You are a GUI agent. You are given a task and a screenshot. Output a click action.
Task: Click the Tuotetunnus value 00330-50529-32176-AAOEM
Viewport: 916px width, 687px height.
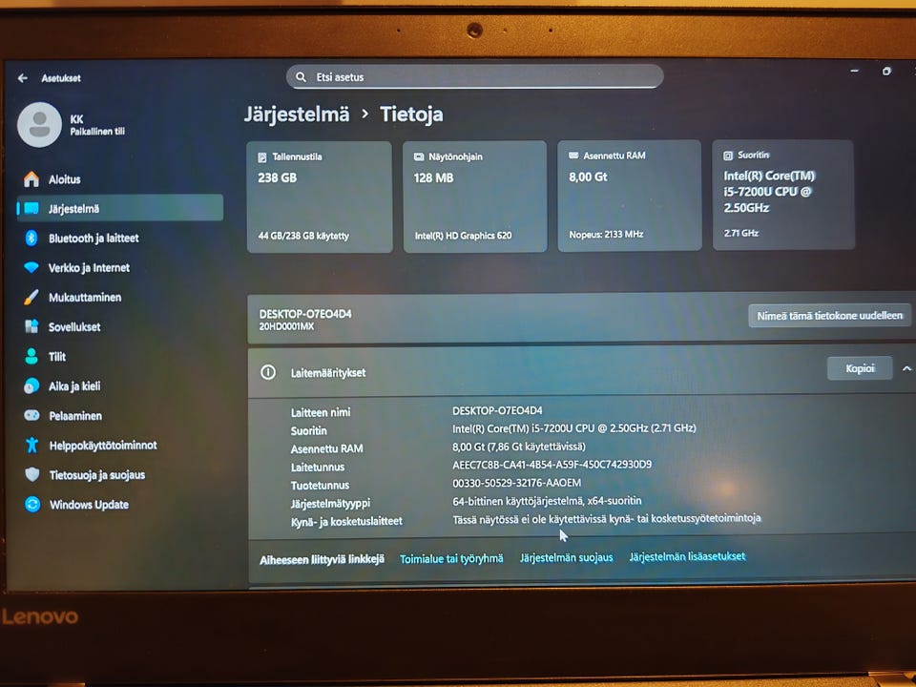pyautogui.click(x=517, y=483)
